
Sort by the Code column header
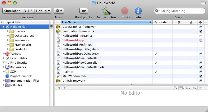pyautogui.click(x=166, y=22)
